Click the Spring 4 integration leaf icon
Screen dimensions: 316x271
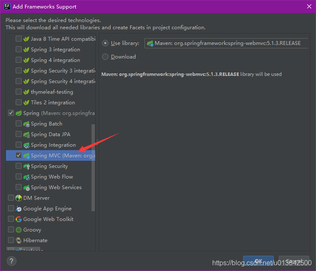tap(26, 60)
